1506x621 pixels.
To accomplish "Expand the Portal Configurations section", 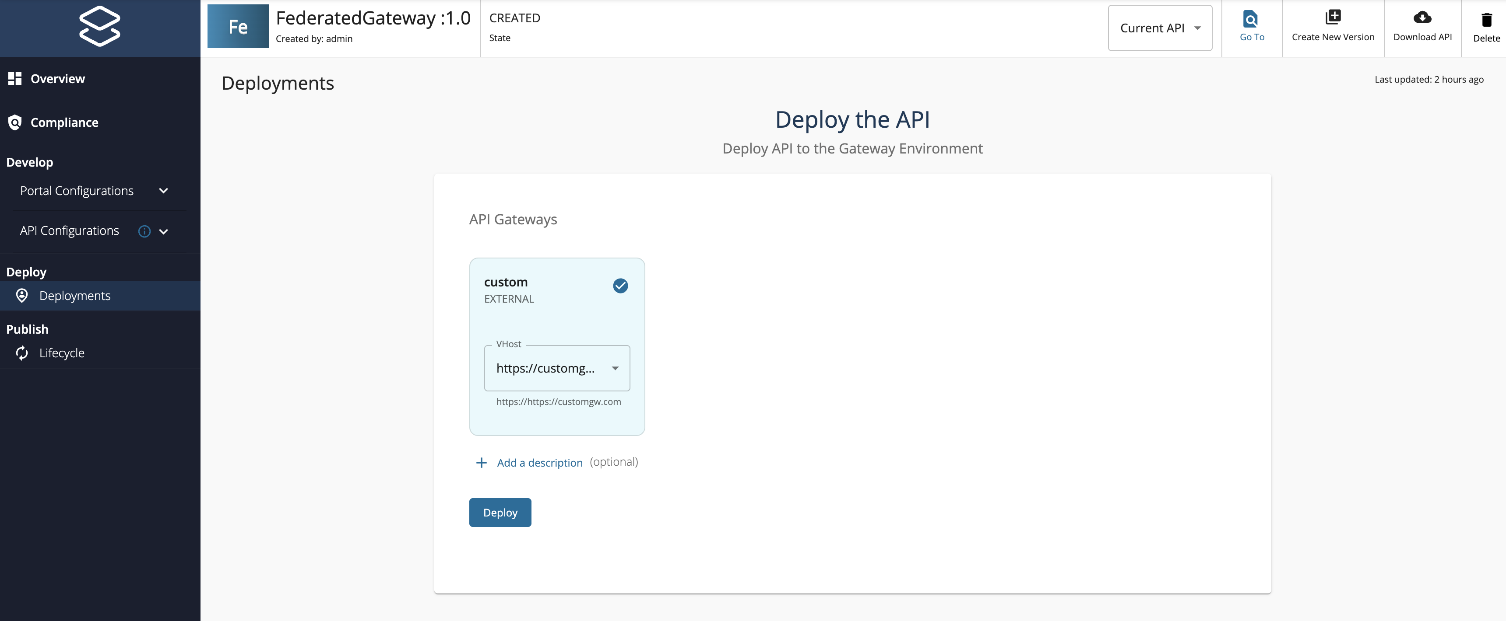I will pos(76,190).
